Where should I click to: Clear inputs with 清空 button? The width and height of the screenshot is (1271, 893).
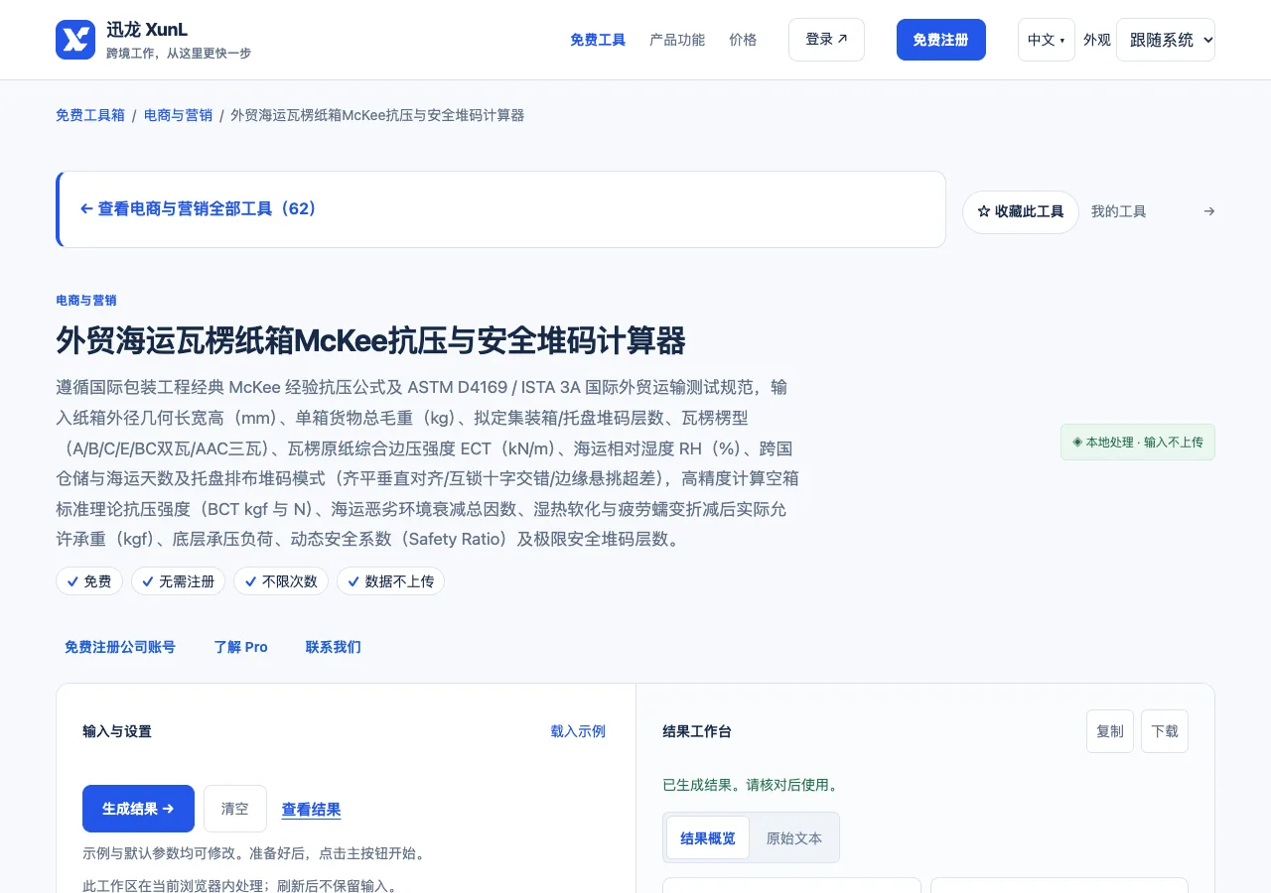(x=235, y=809)
